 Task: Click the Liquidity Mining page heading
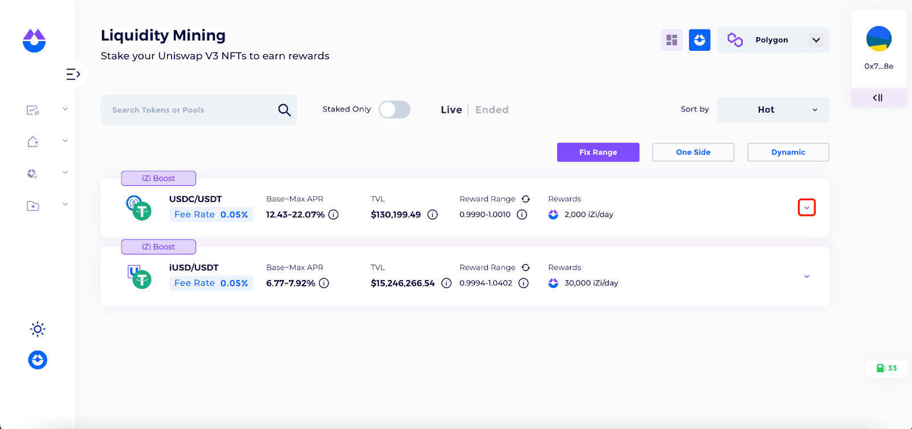point(163,35)
